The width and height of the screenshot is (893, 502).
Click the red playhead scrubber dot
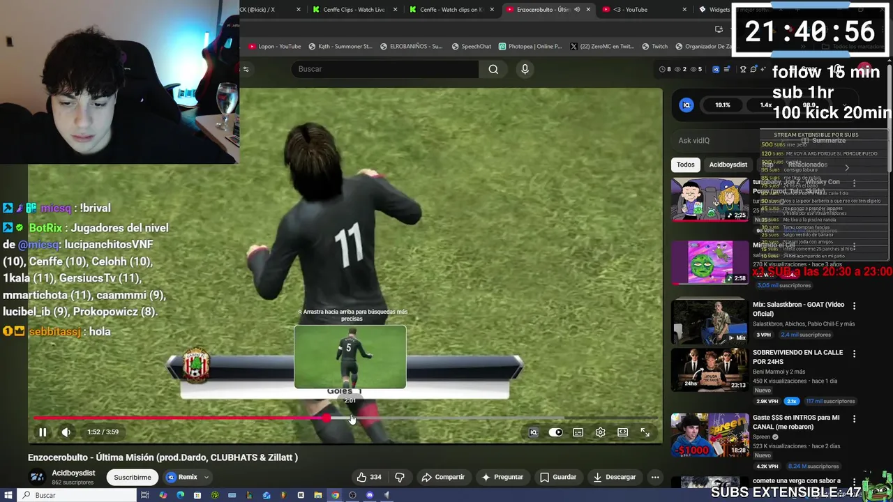coord(327,418)
